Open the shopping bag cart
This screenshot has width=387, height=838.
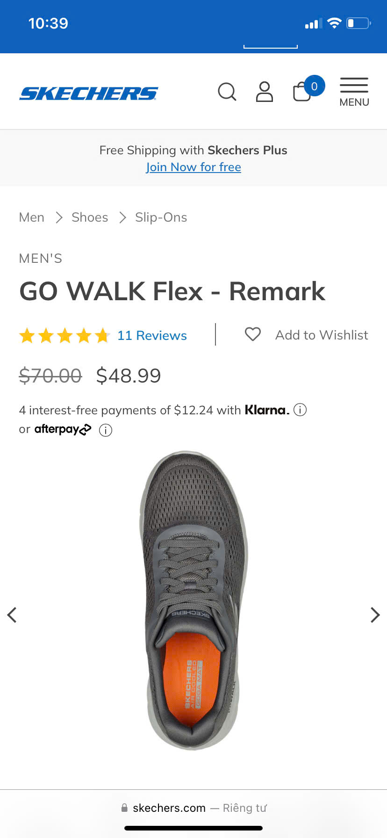(x=302, y=91)
